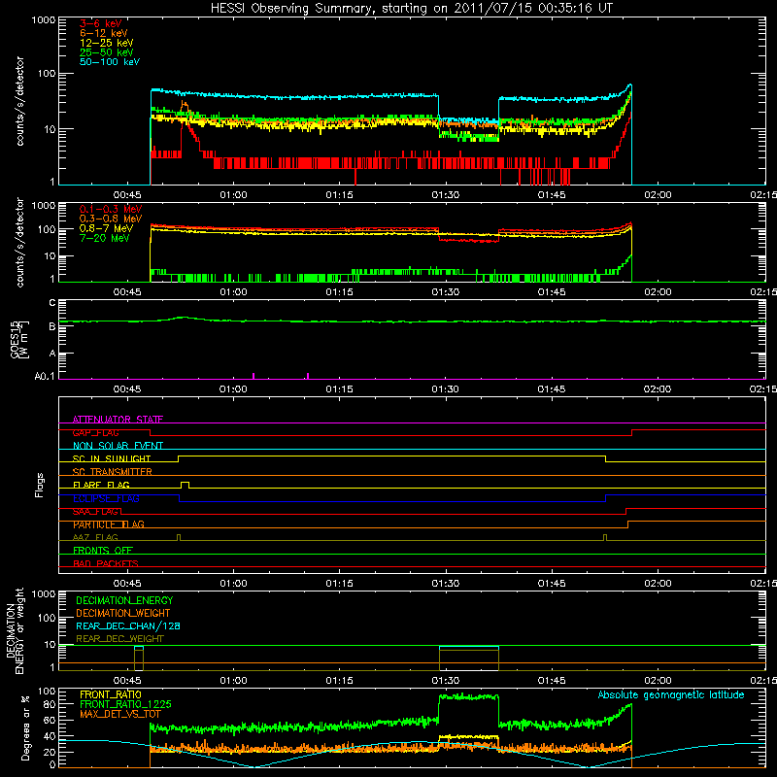This screenshot has height=777, width=777.
Task: Click the second magenta spike on GOES panel
Action: 308,376
